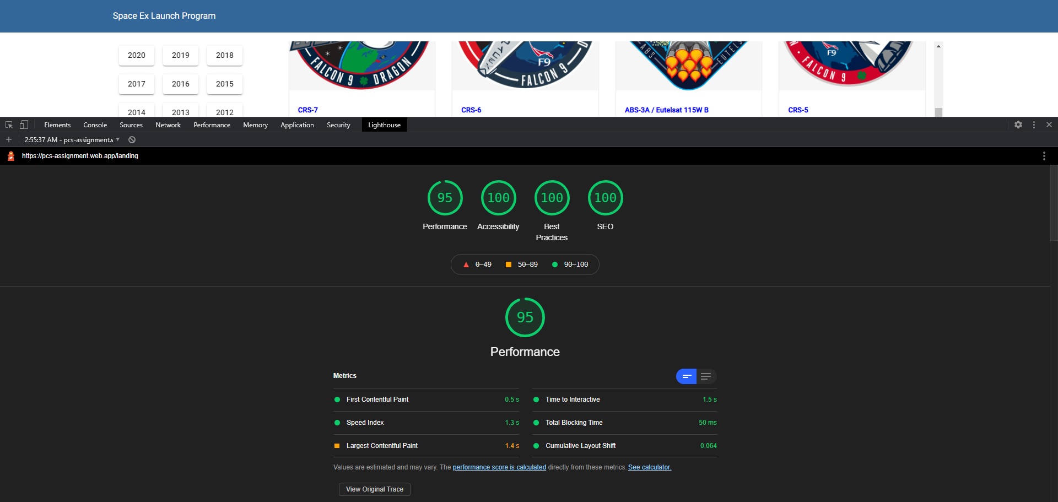Click the 0–49 red triangle legend entry
The image size is (1058, 502).
477,265
